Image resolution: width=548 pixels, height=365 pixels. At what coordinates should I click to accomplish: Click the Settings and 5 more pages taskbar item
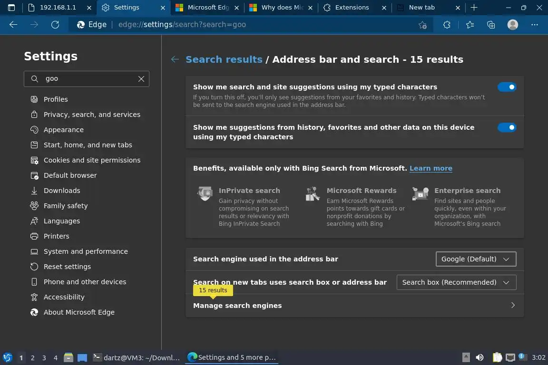tap(232, 357)
